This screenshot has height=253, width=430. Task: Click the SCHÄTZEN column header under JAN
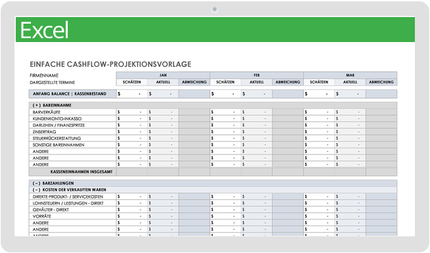point(132,82)
